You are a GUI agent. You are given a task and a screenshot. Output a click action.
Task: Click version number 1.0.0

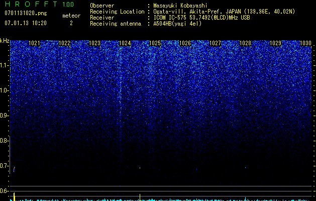pyautogui.click(x=68, y=4)
